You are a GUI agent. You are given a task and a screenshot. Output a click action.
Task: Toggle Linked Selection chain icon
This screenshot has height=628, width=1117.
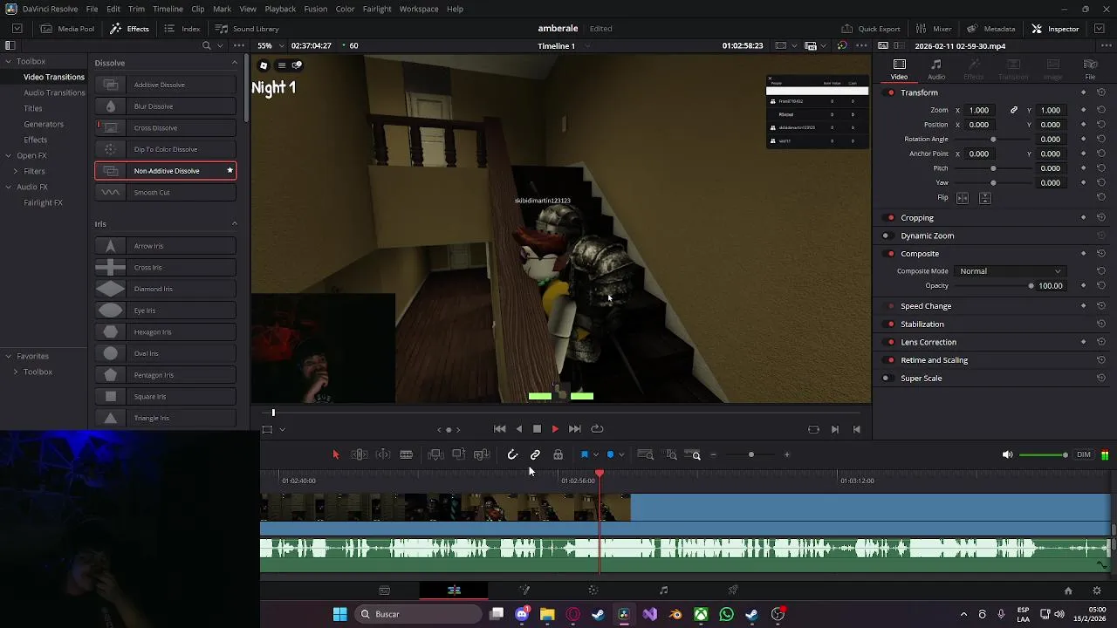[x=535, y=454]
